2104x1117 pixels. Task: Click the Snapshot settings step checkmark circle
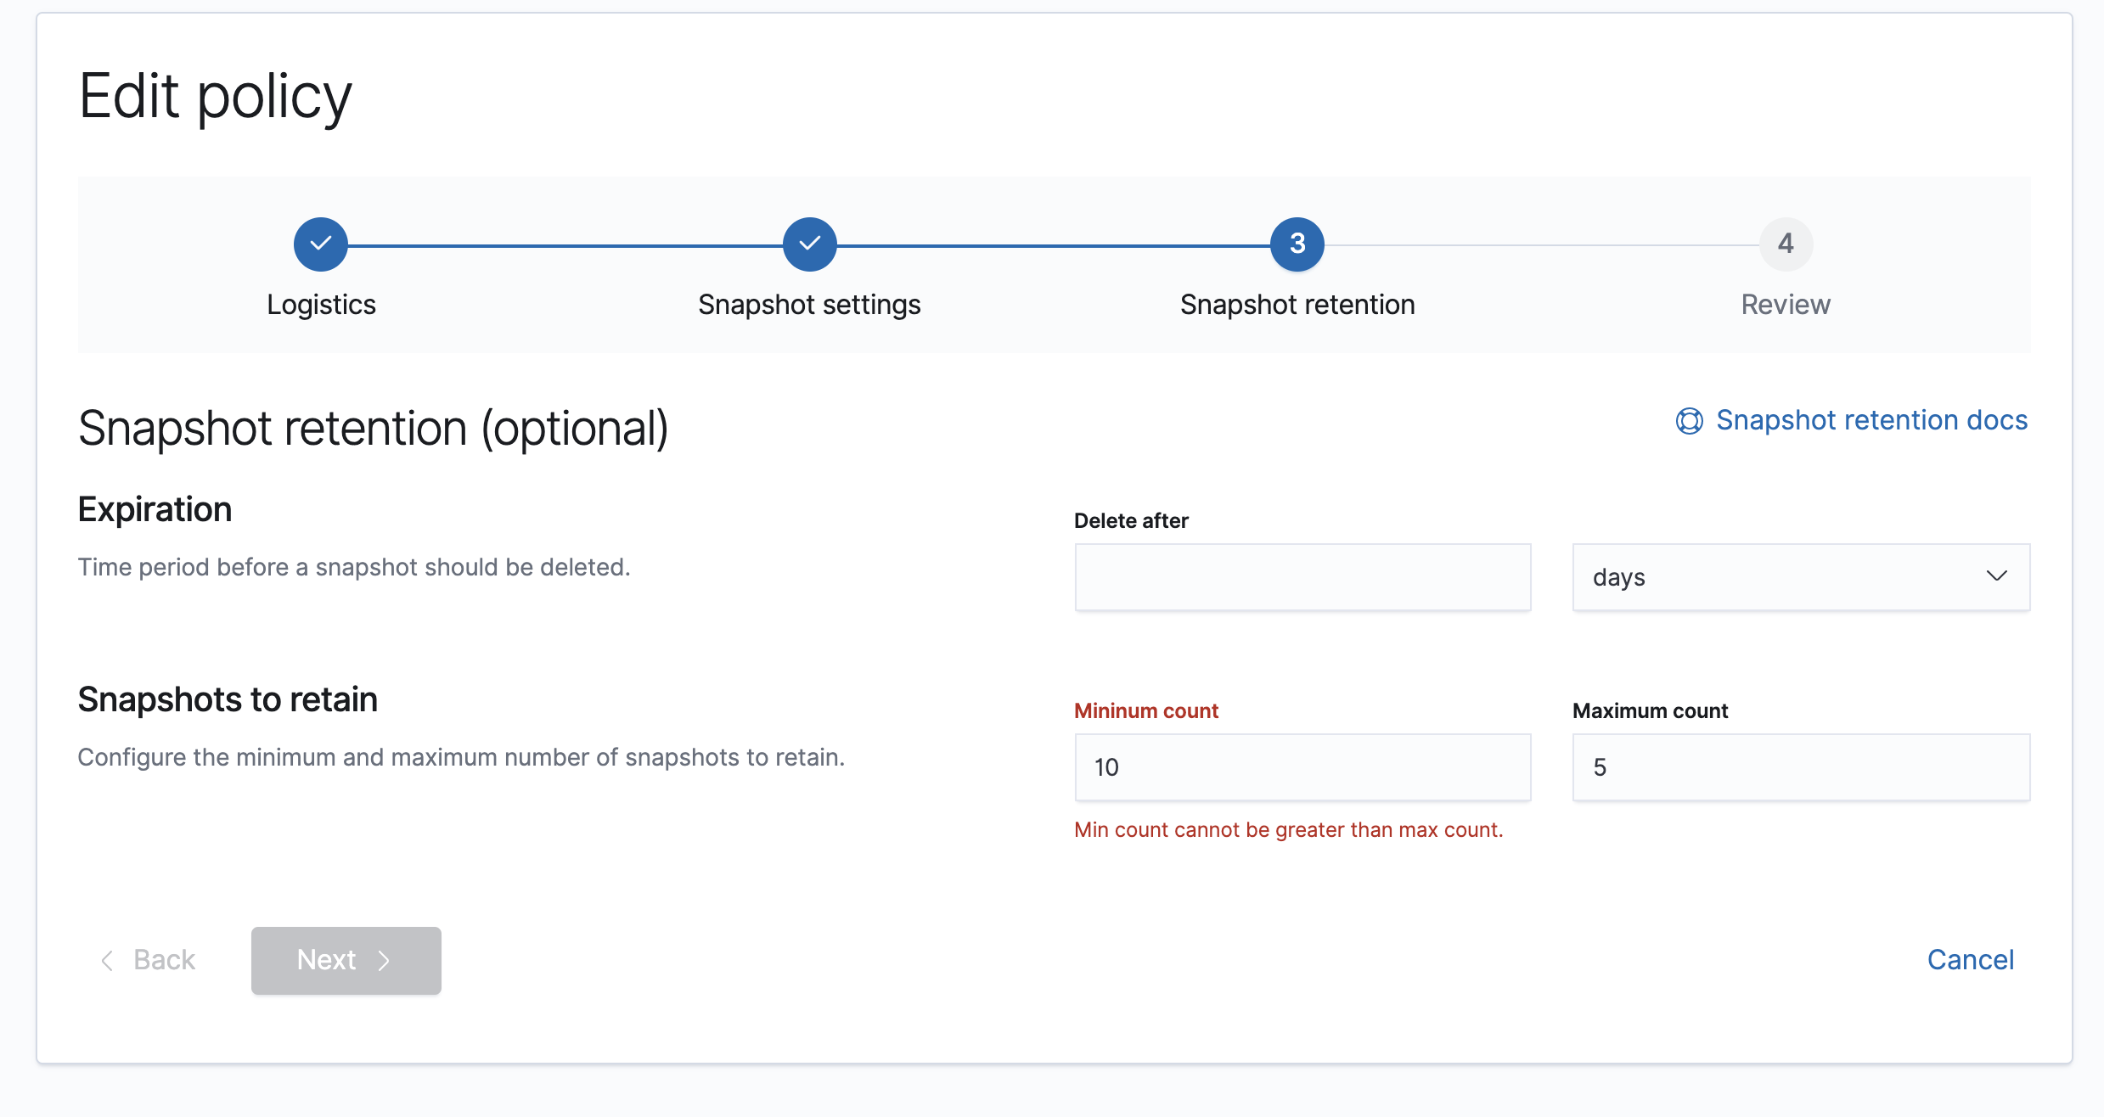(809, 244)
